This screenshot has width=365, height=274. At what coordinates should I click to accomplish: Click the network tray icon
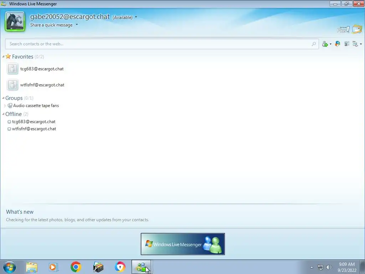pyautogui.click(x=320, y=267)
